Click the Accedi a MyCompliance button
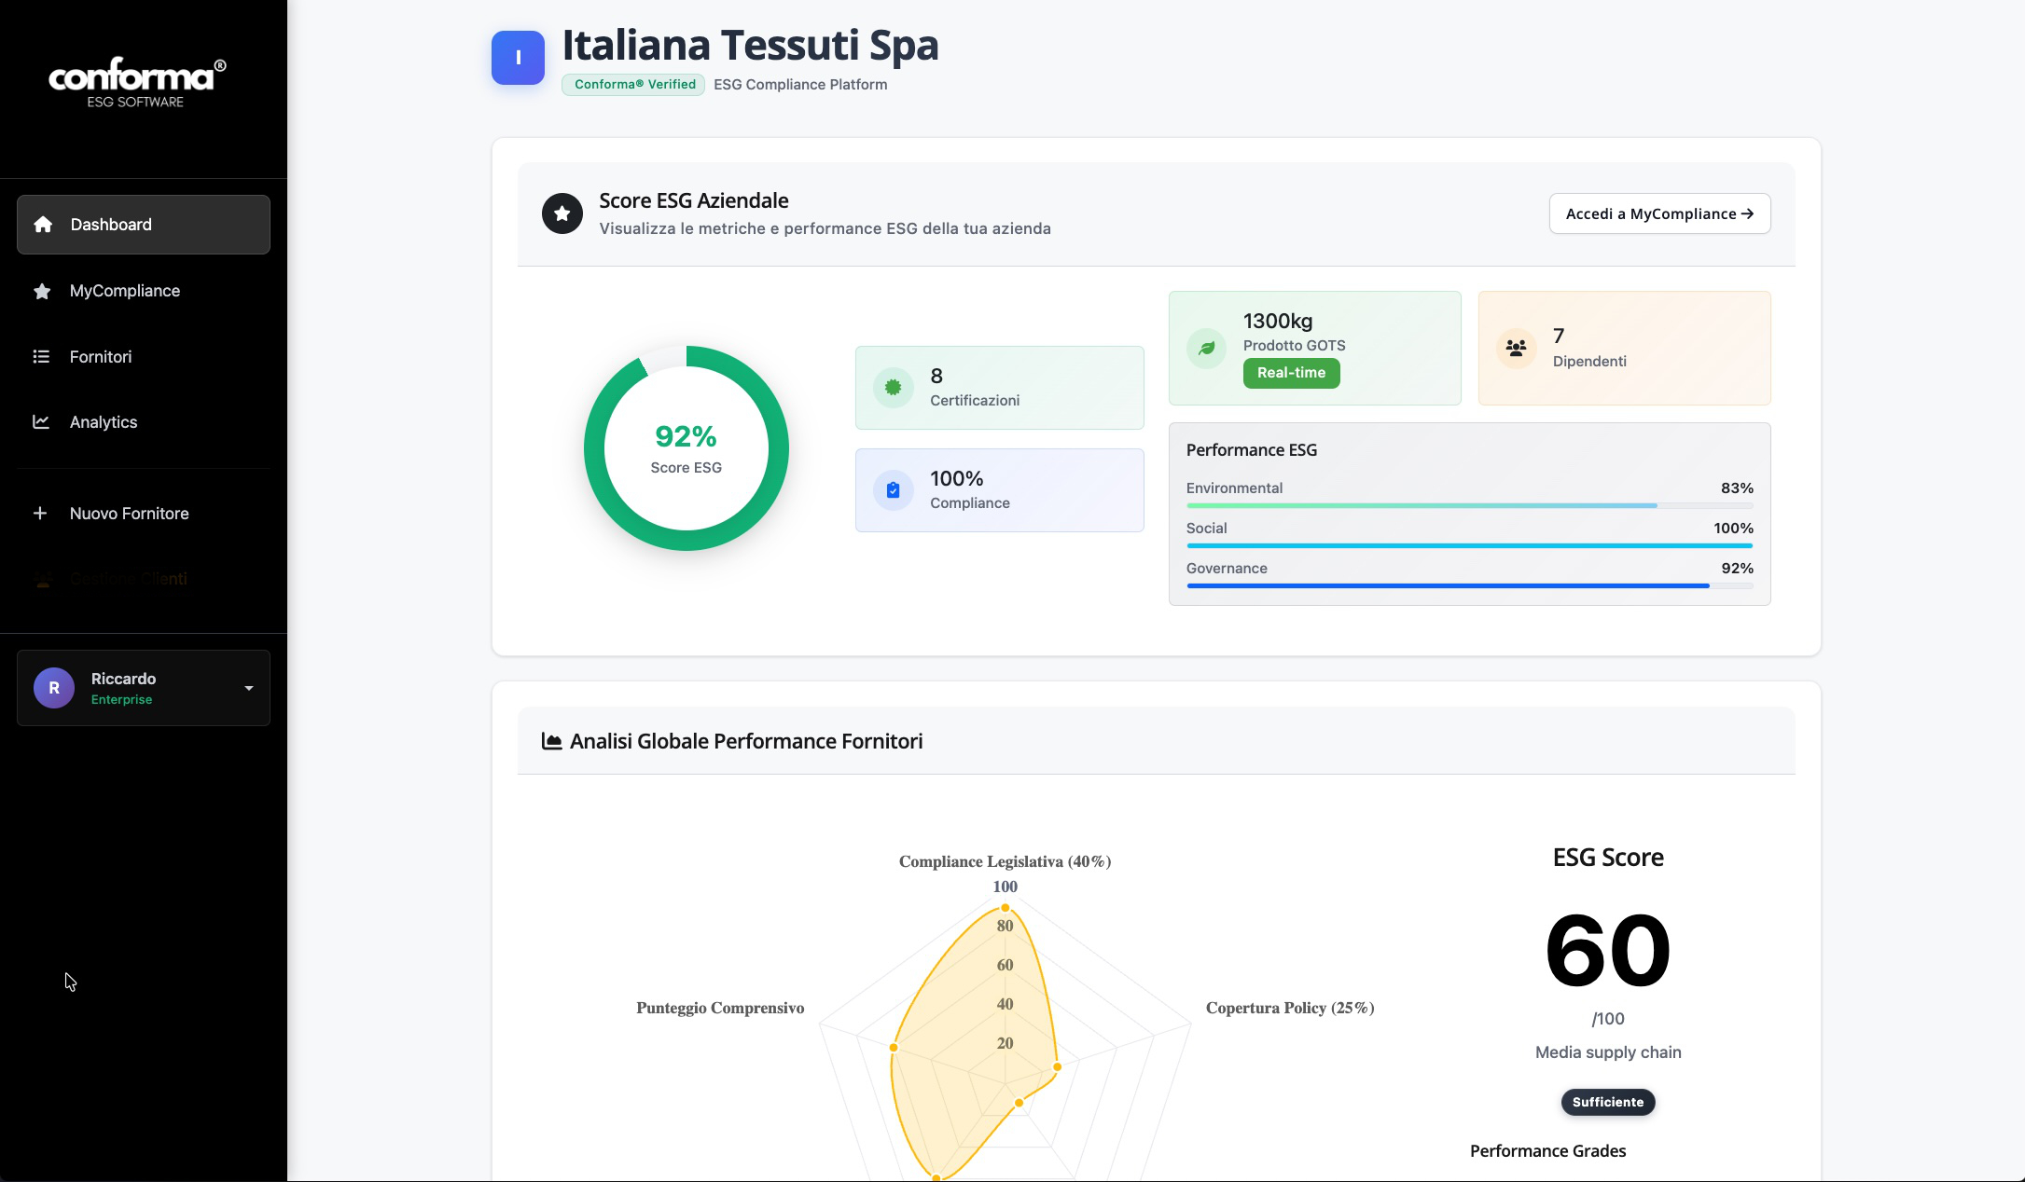This screenshot has height=1182, width=2025. coord(1659,213)
